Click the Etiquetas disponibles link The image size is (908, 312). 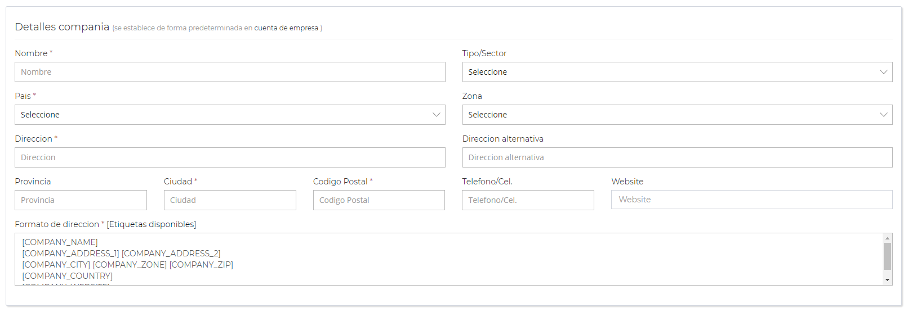point(152,224)
